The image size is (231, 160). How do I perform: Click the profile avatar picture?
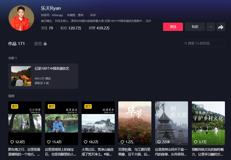click(21, 18)
